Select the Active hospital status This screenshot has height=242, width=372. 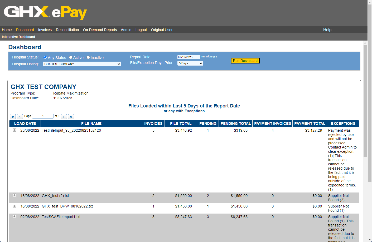click(71, 57)
